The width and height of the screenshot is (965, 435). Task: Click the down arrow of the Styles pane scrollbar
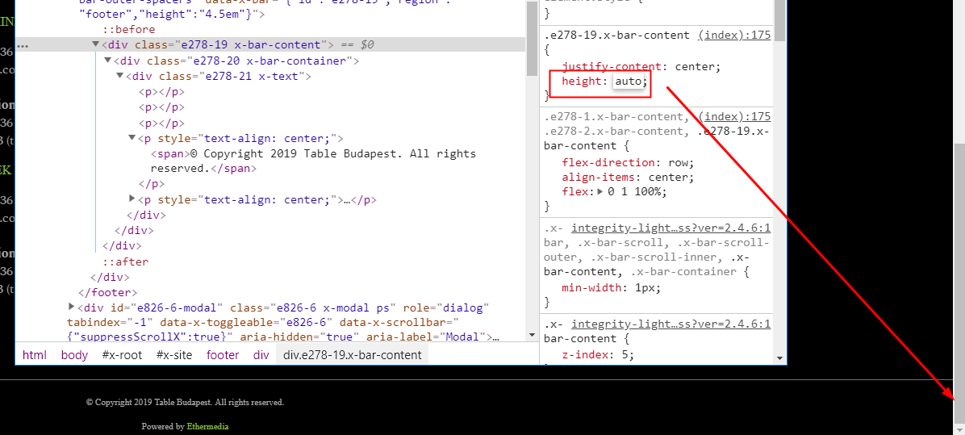coord(779,357)
